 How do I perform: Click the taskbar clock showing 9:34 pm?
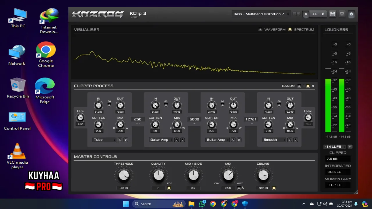(x=345, y=204)
